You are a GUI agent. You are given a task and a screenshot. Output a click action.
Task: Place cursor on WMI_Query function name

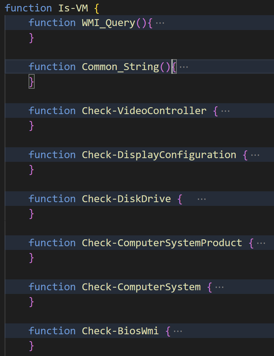[109, 23]
